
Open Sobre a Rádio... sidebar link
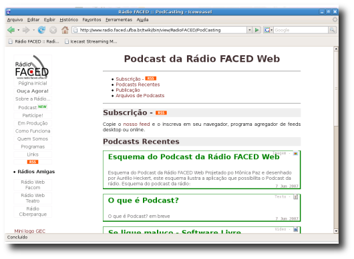pos(33,99)
